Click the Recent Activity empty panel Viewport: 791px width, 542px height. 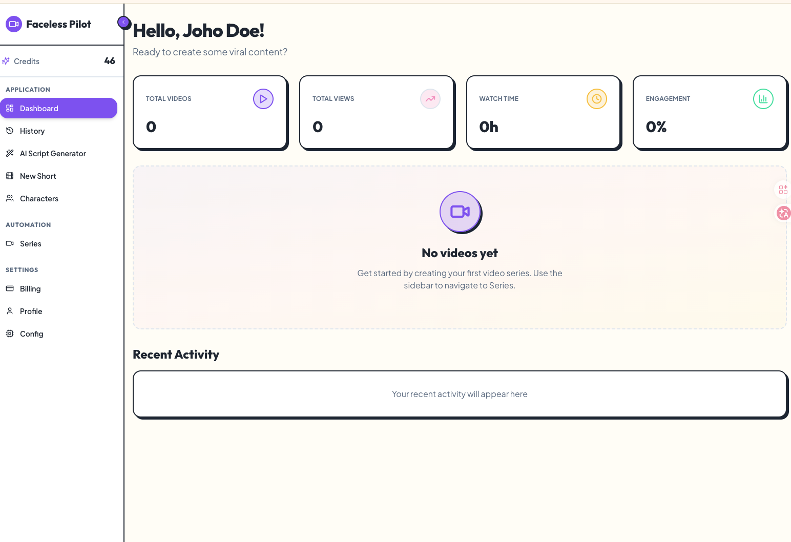point(460,394)
